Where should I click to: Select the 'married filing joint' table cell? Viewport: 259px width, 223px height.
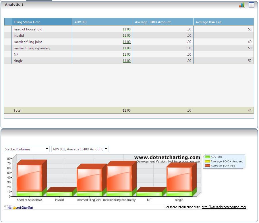click(42, 42)
